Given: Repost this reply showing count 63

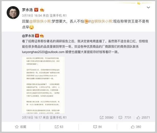Looking at the screenshot, I should tap(59, 127).
